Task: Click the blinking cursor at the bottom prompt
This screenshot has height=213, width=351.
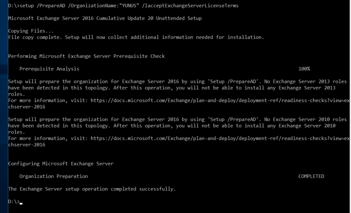Action: (21, 203)
